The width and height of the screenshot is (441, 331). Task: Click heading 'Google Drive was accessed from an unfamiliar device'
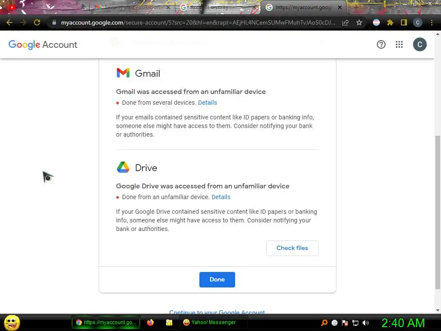tap(202, 186)
